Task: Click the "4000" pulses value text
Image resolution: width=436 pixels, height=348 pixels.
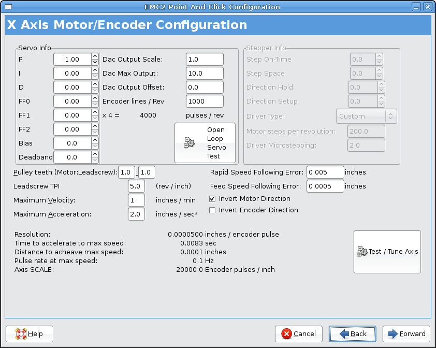Action: click(x=148, y=115)
